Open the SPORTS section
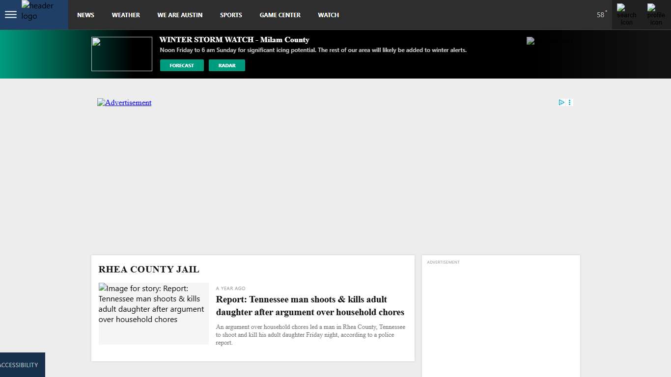Image resolution: width=671 pixels, height=377 pixels. 231,15
